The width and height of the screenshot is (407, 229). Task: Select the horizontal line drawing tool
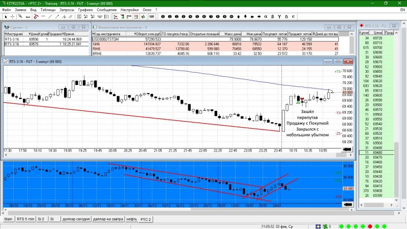43,16
